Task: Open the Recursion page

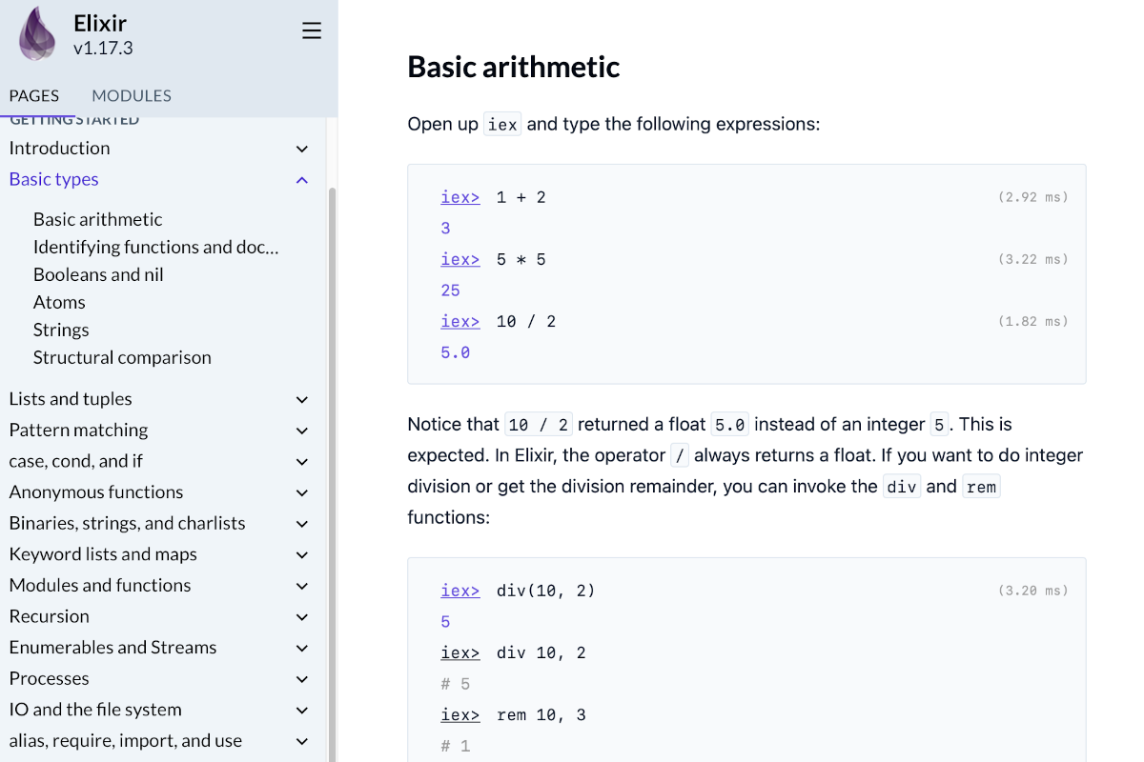Action: (x=49, y=616)
